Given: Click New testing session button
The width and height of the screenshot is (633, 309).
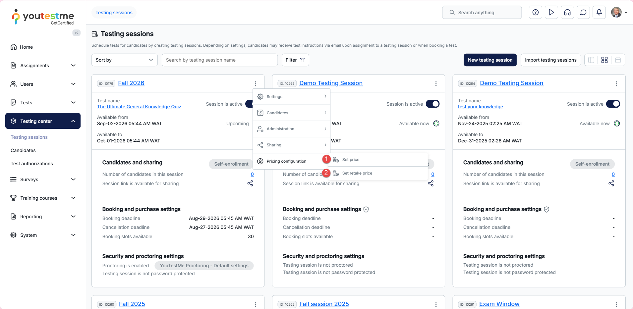Looking at the screenshot, I should tap(490, 60).
